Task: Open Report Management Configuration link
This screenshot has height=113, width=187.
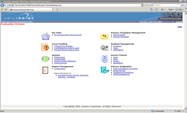Action: tap(60, 68)
